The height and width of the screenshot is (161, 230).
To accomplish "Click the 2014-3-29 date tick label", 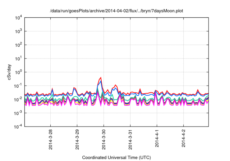I will coord(77,139).
